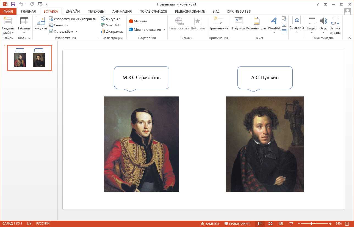Switch to the ДИЗАЙН tab

click(x=73, y=12)
